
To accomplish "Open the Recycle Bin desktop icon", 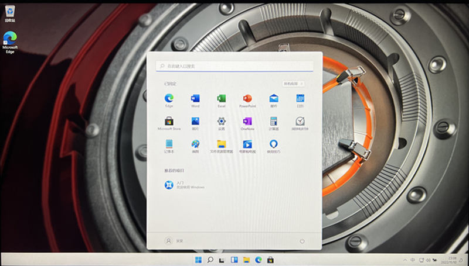I will (10, 13).
